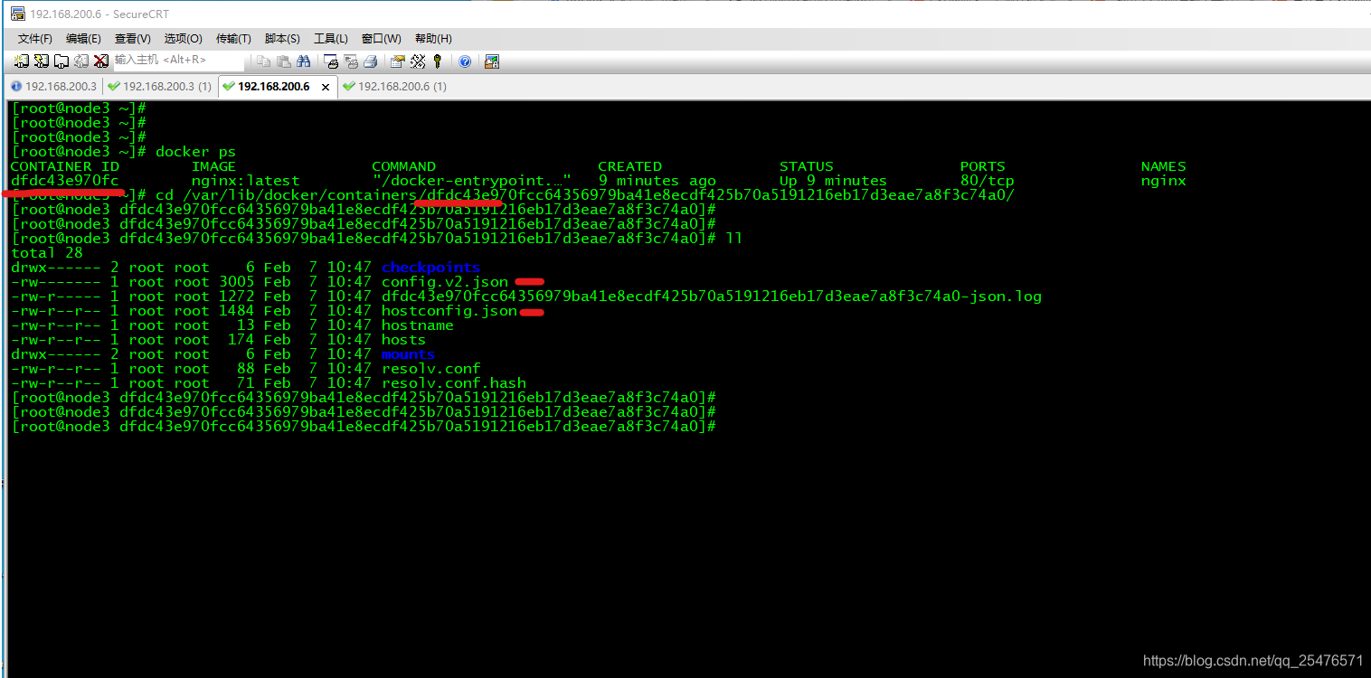This screenshot has width=1371, height=678.
Task: Click the Copy toolbar icon
Action: pos(263,61)
